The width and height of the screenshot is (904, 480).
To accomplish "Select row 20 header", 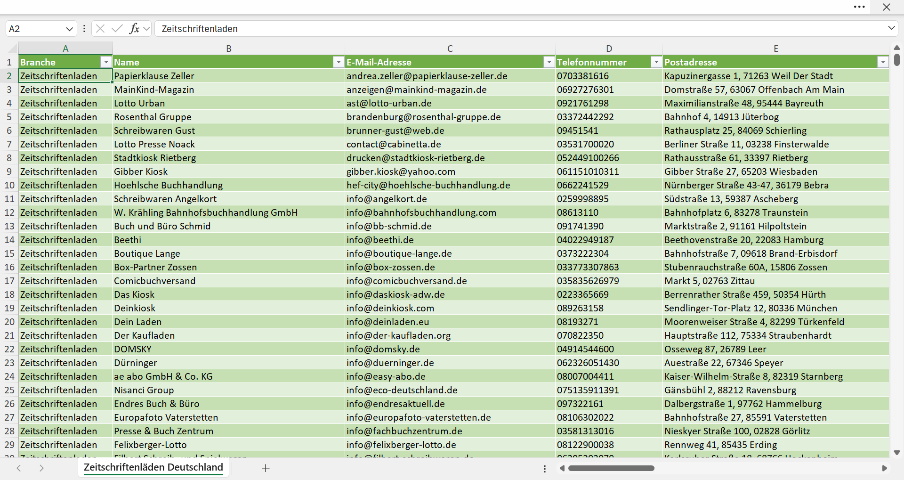I will [x=9, y=322].
